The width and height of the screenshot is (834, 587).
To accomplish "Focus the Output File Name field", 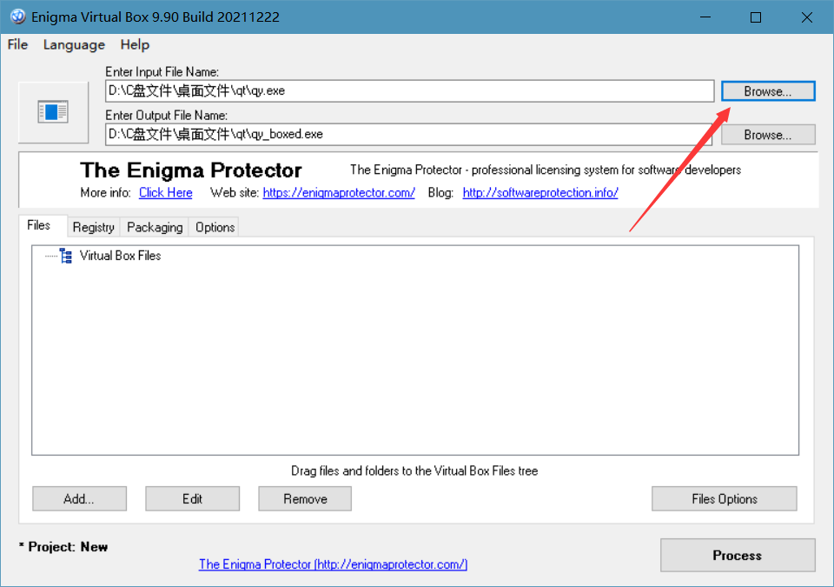I will [x=408, y=134].
